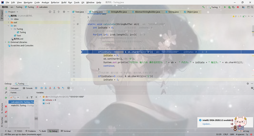The height and width of the screenshot is (136, 254).
Task: Select the Text class in the project tree
Action: (x=18, y=36)
